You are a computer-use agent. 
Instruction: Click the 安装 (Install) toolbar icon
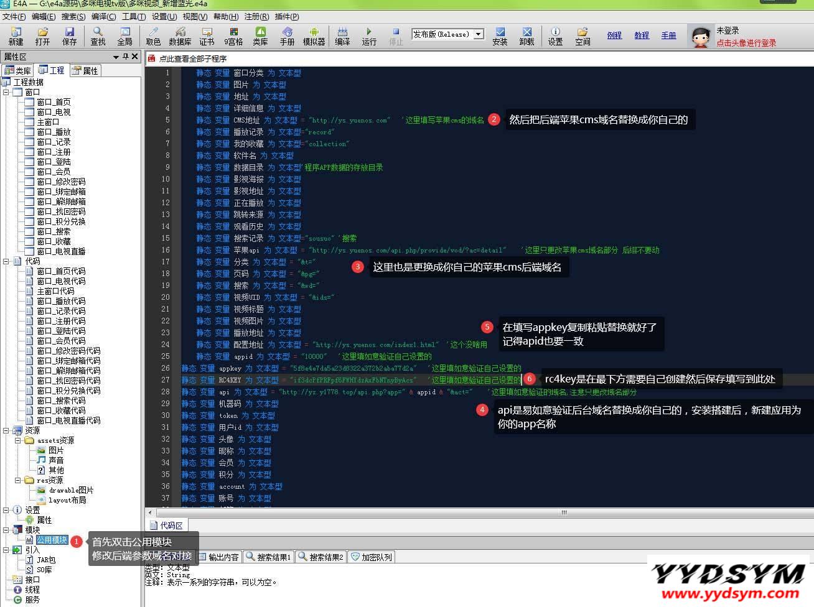pos(500,36)
